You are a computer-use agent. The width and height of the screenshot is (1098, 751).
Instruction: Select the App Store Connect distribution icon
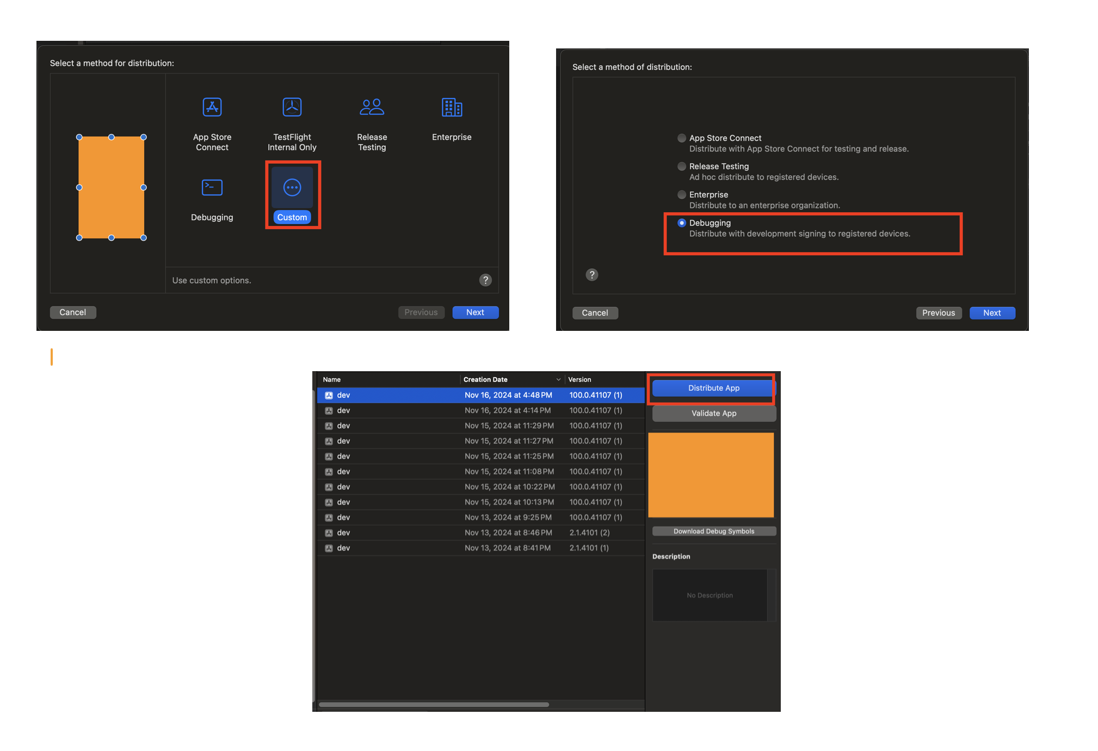[212, 107]
